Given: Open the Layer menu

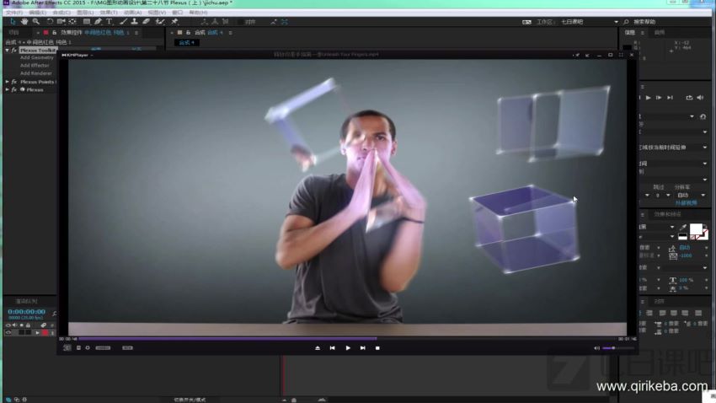Looking at the screenshot, I should pyautogui.click(x=85, y=13).
